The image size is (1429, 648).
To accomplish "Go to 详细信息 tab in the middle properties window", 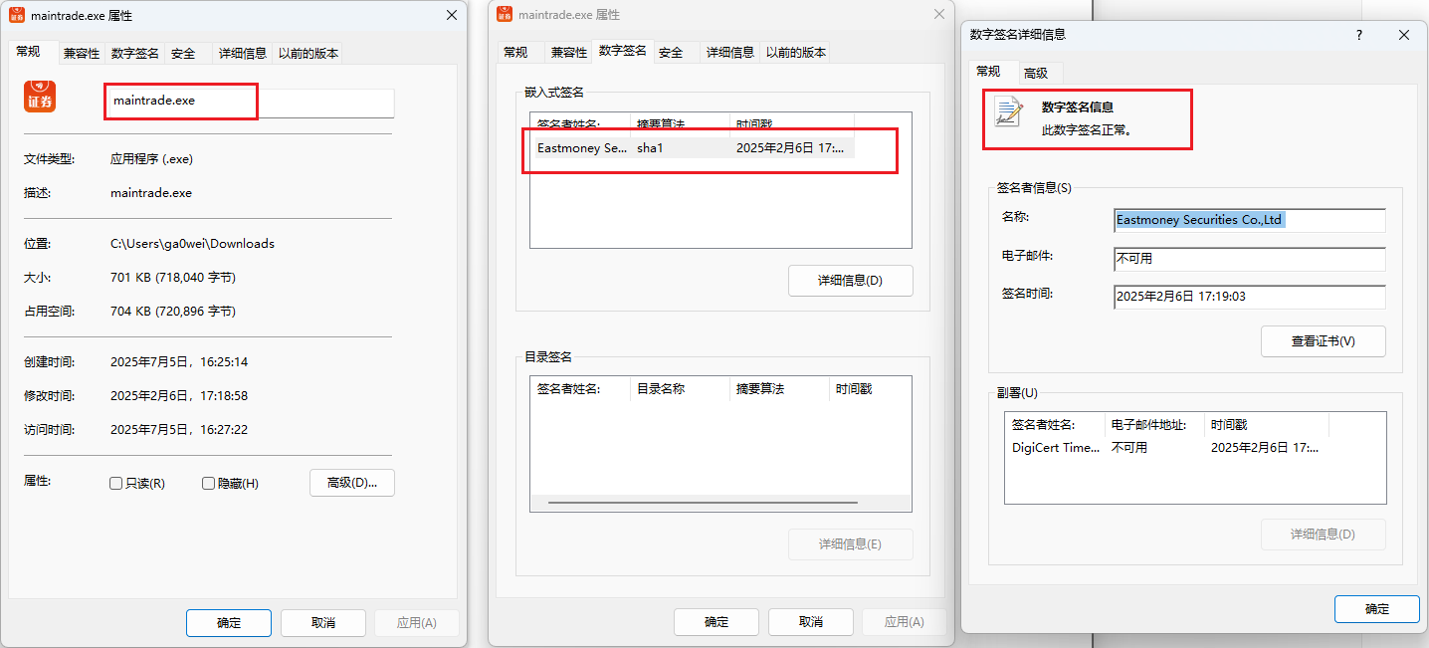I will 730,53.
